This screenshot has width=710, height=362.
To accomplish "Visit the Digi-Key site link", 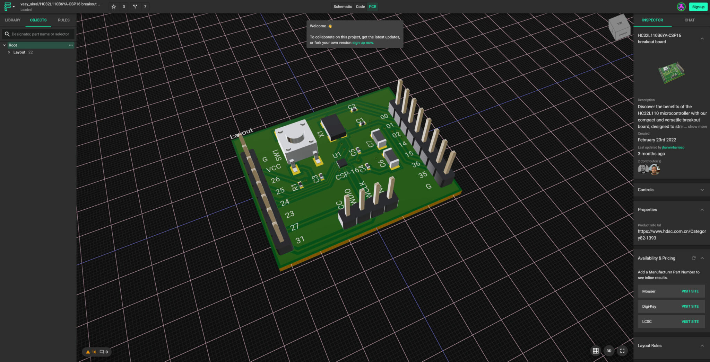I will [690, 306].
